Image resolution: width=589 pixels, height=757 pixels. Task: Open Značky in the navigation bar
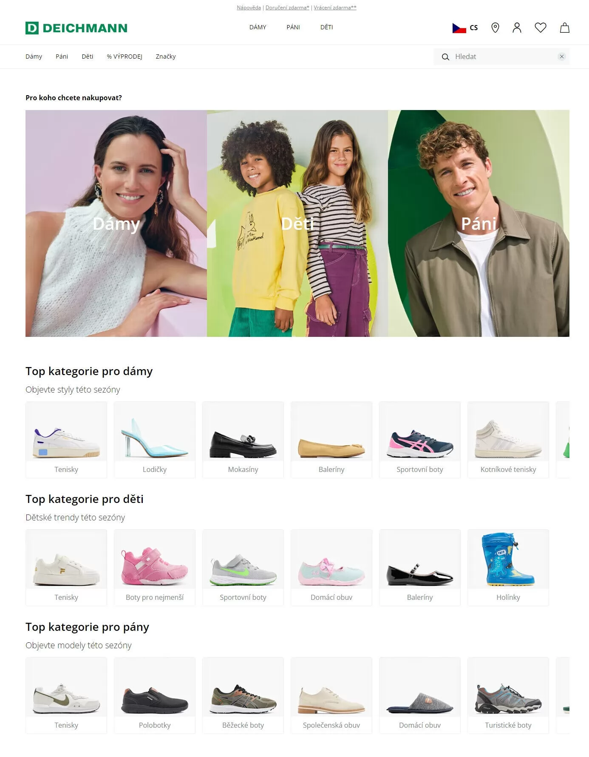point(166,56)
